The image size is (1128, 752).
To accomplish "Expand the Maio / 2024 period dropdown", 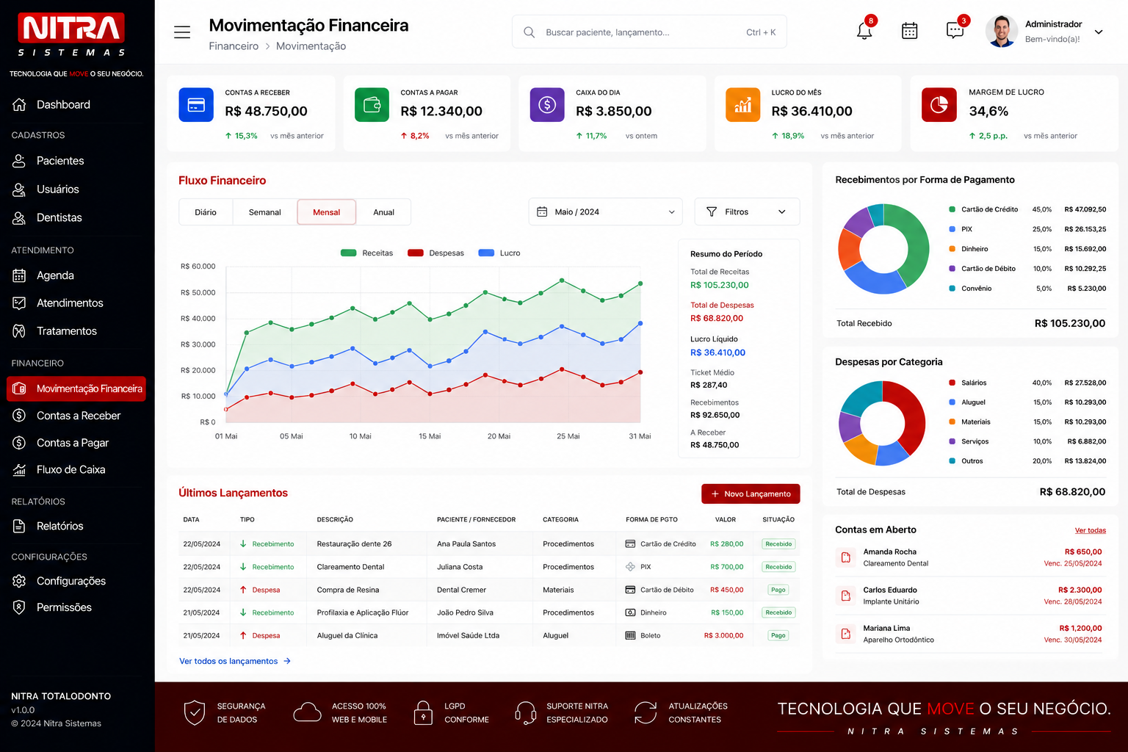I will pos(606,211).
